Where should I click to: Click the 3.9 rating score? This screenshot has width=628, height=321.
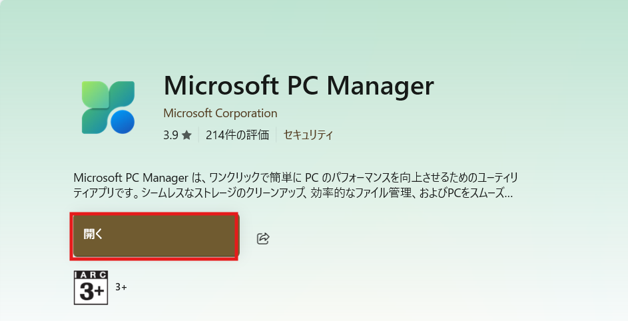click(x=170, y=135)
